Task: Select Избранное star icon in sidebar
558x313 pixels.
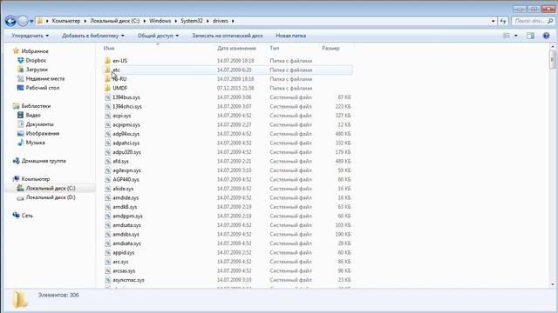Action: coord(16,51)
